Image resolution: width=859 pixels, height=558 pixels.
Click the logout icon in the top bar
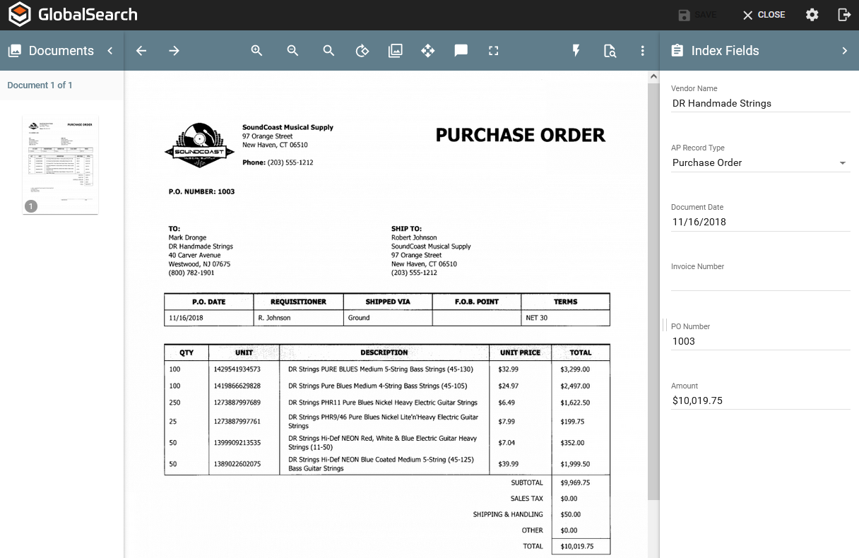pyautogui.click(x=843, y=15)
